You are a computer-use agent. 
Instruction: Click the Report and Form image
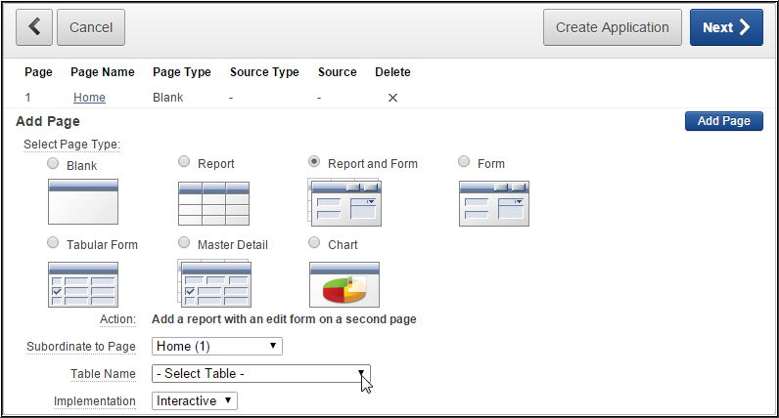(x=344, y=202)
